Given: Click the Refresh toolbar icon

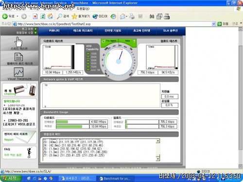Looking at the screenshot, I should coord(43,16).
